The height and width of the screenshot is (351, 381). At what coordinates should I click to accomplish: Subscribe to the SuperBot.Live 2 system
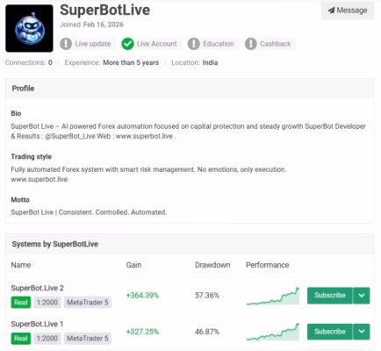click(330, 296)
